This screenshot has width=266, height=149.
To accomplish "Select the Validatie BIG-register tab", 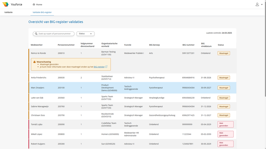I will point(42,12).
